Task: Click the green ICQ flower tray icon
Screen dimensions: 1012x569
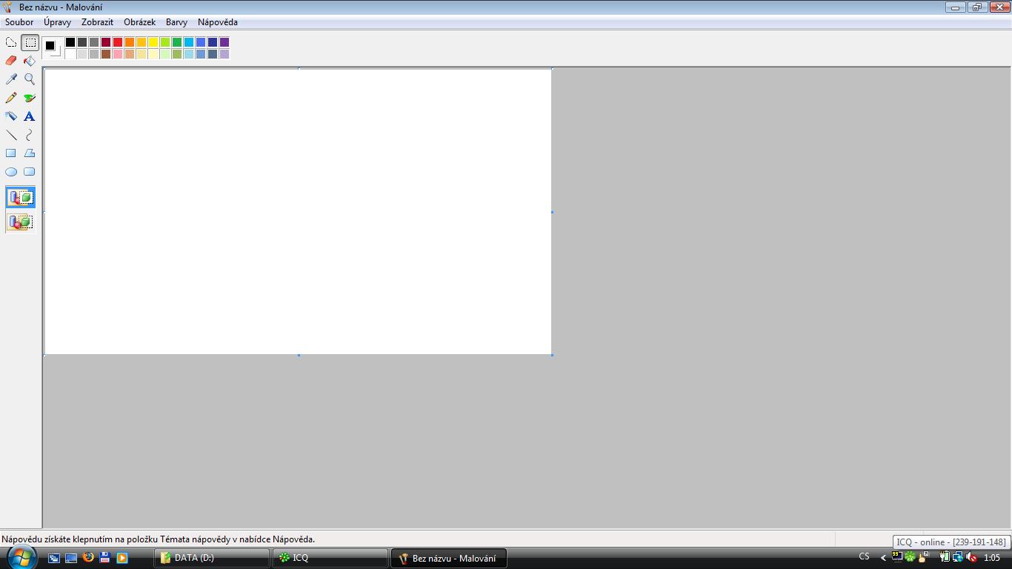Action: click(x=910, y=557)
